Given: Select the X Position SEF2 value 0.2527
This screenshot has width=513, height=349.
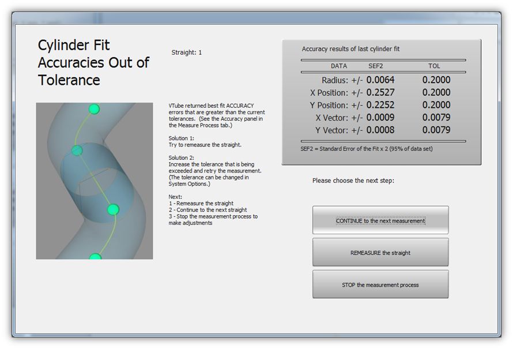Looking at the screenshot, I should [380, 93].
